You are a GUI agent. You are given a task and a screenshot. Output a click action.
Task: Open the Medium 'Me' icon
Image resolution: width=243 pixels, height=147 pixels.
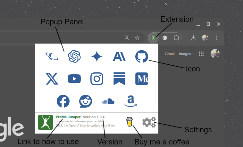[x=142, y=79]
